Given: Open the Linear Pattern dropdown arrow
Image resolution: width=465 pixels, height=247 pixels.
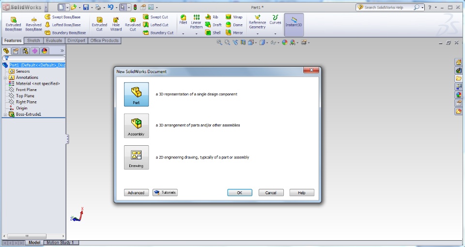Looking at the screenshot, I should pos(196,34).
